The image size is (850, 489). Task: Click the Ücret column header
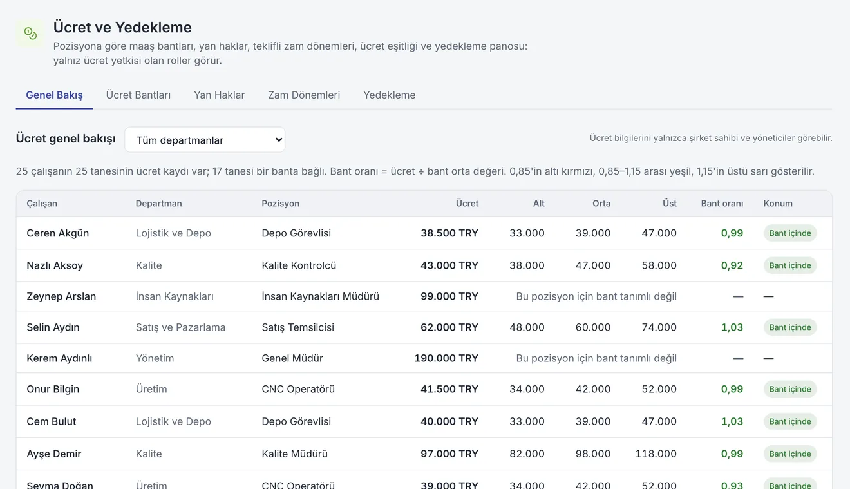pos(467,203)
